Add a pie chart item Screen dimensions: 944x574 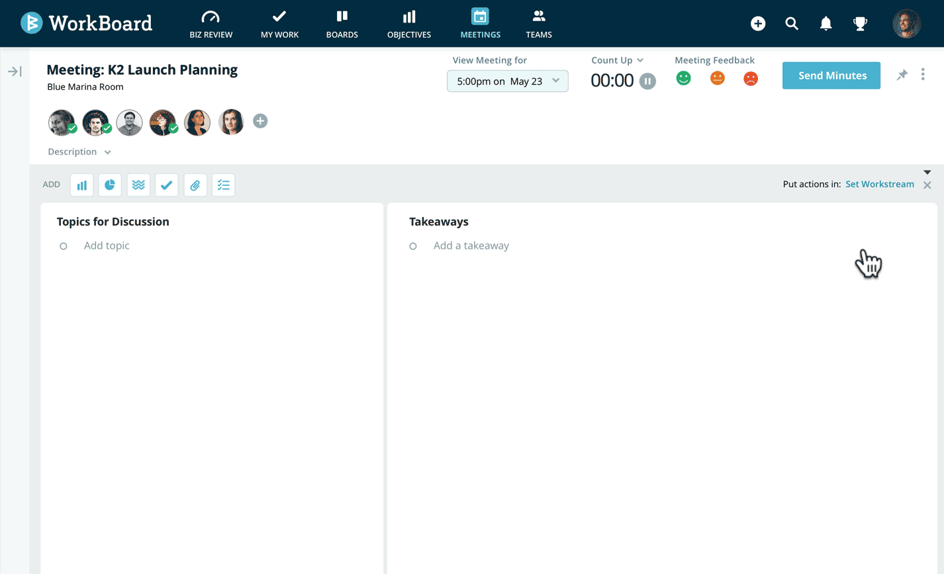pyautogui.click(x=110, y=185)
